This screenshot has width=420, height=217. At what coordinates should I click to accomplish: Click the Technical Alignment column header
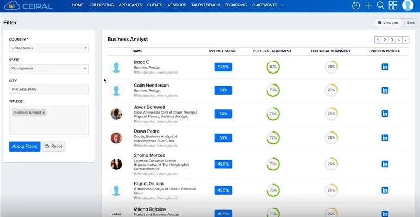pyautogui.click(x=330, y=51)
